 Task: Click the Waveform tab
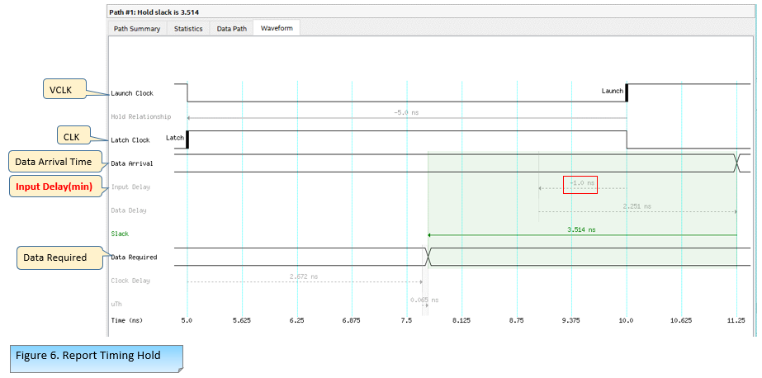pos(277,29)
